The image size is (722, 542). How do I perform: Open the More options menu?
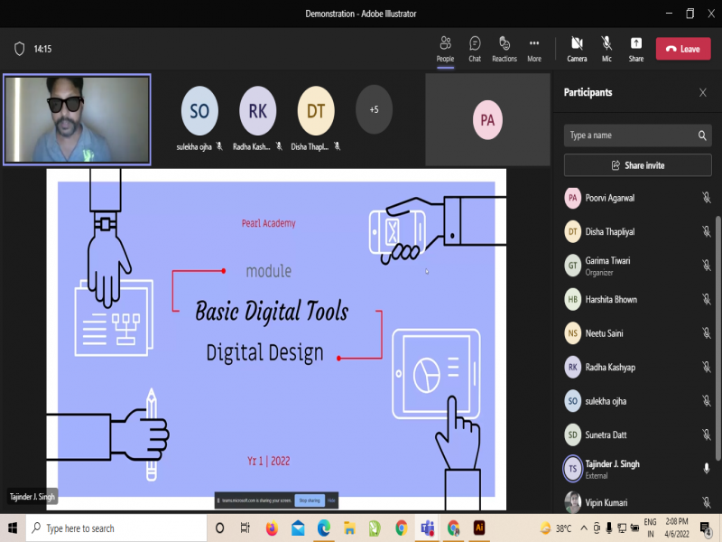point(534,43)
